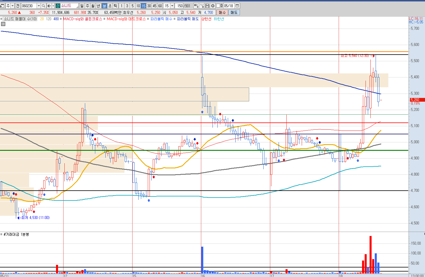Select the minute chart 분 button
The width and height of the screenshot is (425, 277).
pos(105,6)
